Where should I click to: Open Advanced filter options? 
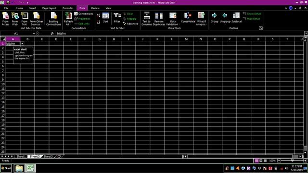(130, 24)
